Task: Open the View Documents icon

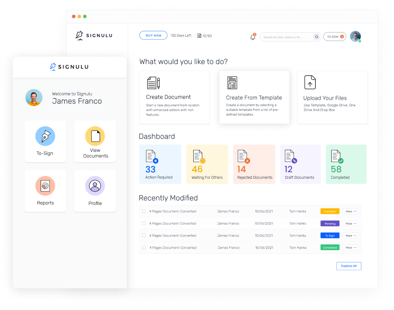Action: (95, 136)
